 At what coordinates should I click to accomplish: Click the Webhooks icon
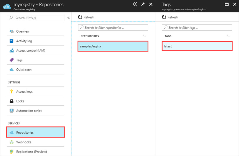[x=12, y=142]
